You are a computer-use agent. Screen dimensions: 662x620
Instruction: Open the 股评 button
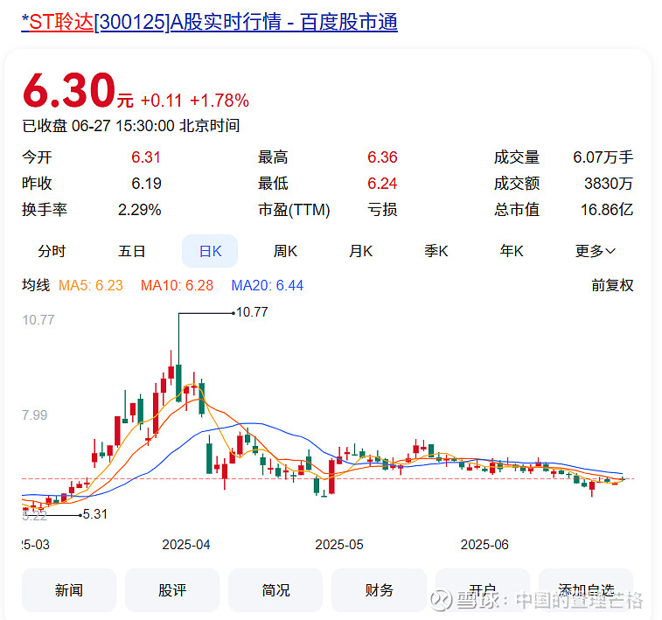172,590
